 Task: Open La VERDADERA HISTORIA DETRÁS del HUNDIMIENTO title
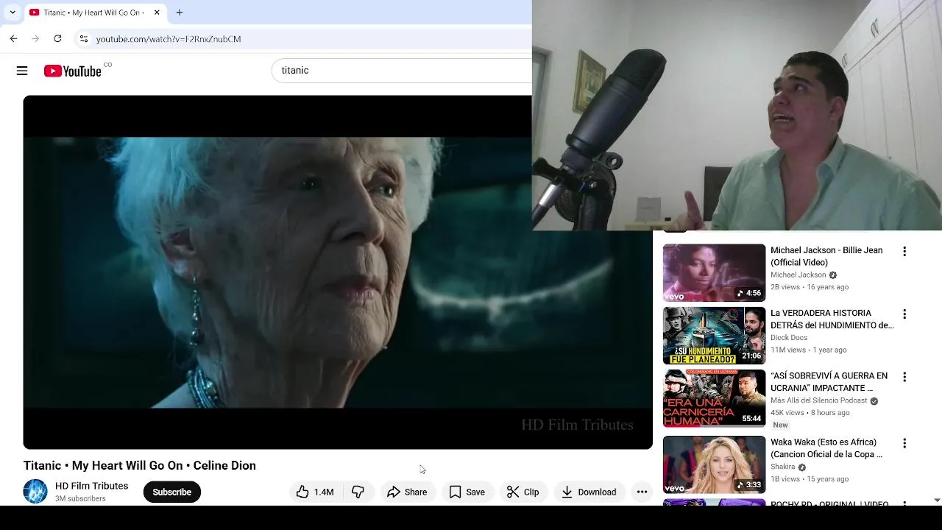(832, 319)
